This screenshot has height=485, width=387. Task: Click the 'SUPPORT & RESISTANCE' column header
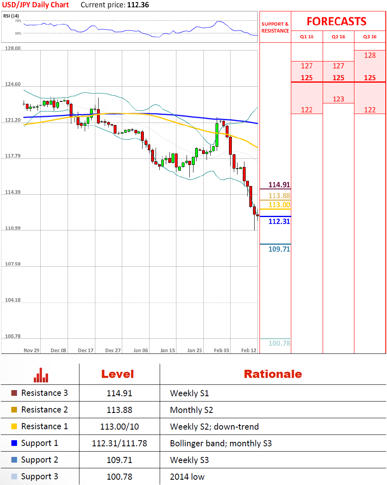[x=275, y=27]
